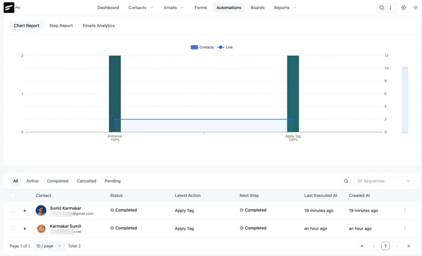This screenshot has width=422, height=256.
Task: Open the Reports menu dropdown chevron
Action: 295,7
